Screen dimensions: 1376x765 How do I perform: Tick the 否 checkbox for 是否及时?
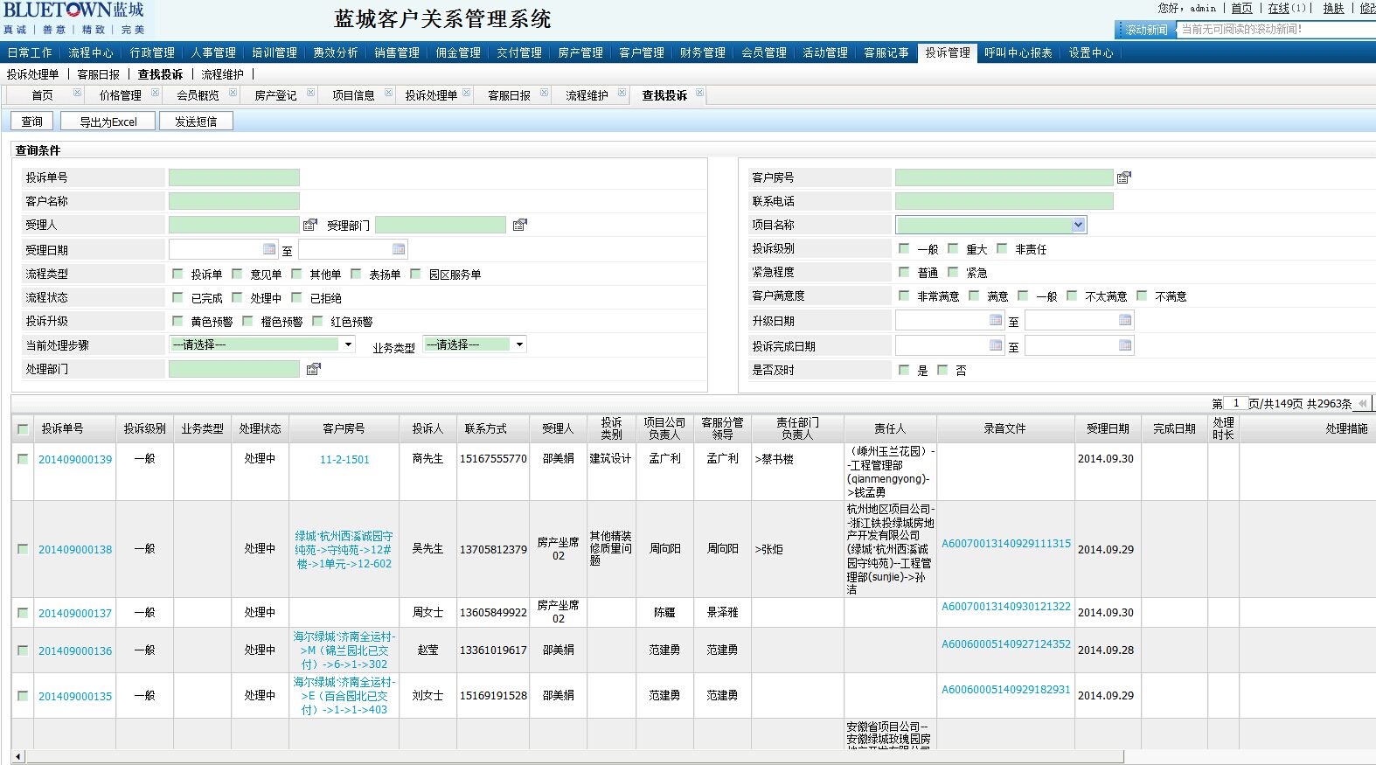coord(942,370)
